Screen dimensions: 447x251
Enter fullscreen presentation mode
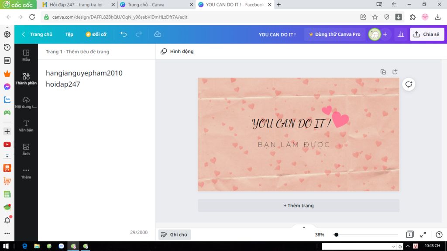pyautogui.click(x=423, y=234)
